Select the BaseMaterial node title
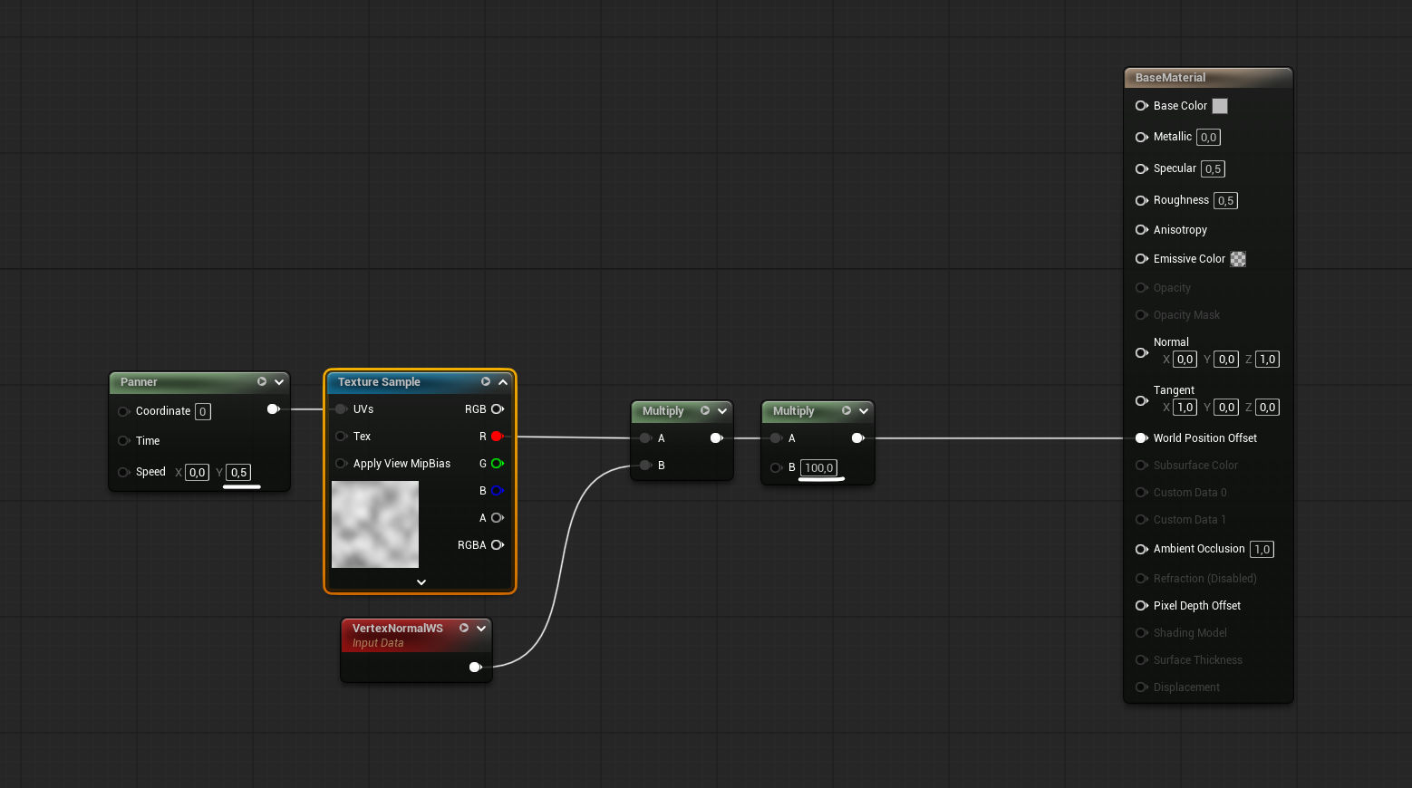The image size is (1412, 788). [x=1170, y=78]
